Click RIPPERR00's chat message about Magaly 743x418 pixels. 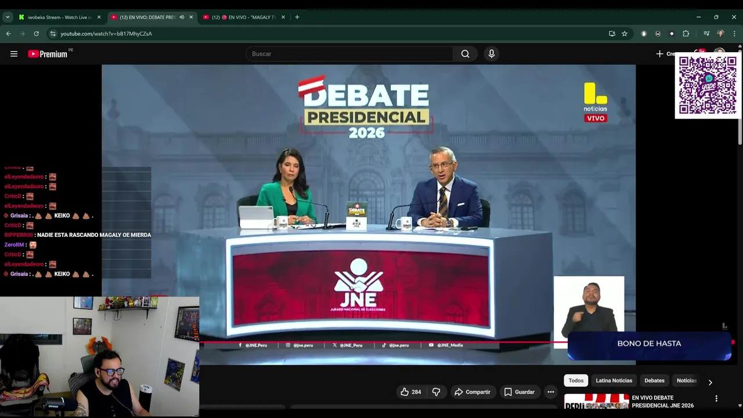[x=78, y=235]
